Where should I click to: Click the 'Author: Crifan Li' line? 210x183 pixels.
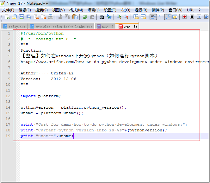[47, 73]
